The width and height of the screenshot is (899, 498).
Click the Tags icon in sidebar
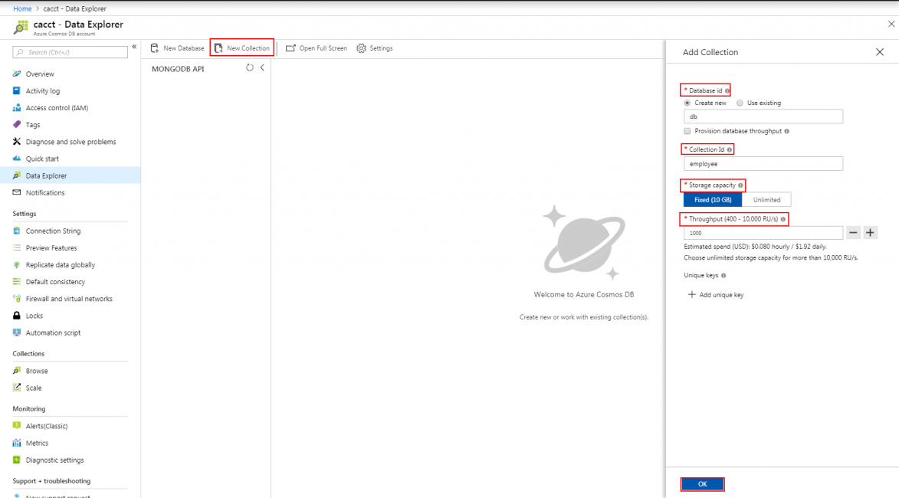(17, 124)
